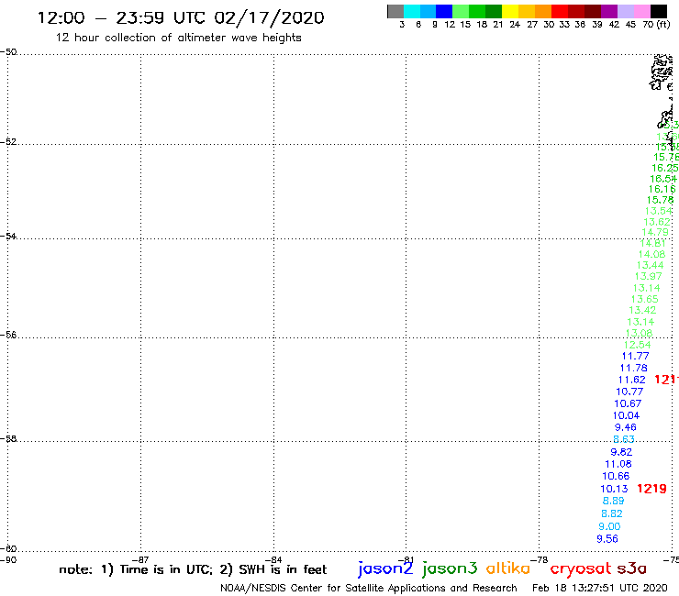The image size is (679, 596).
Task: Select wave height value 8.89
Action: pos(614,502)
